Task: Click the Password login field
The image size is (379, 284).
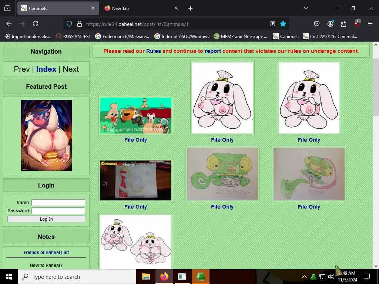Action: coord(58,211)
